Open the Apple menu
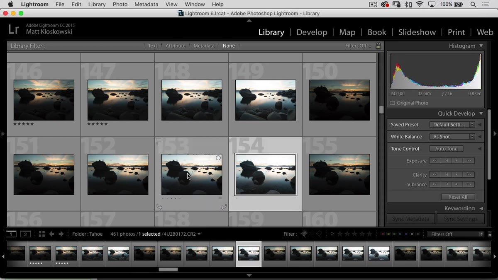Image resolution: width=498 pixels, height=280 pixels. point(10,5)
